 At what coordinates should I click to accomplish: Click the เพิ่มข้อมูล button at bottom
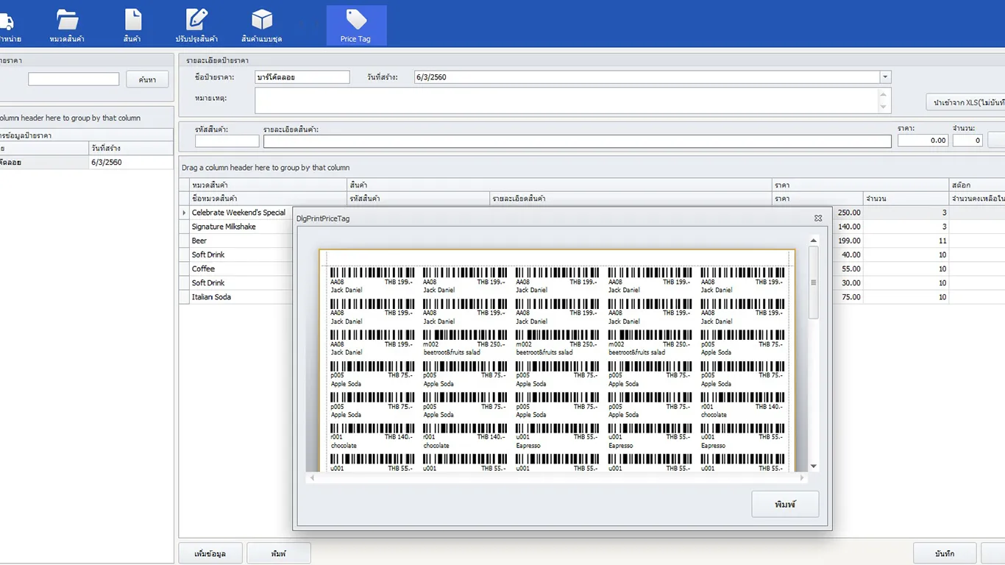pyautogui.click(x=210, y=553)
